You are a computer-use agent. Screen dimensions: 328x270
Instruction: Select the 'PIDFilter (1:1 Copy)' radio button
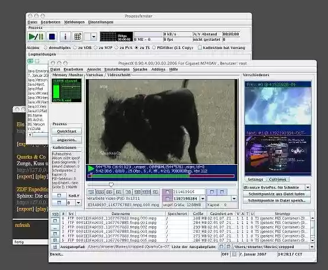[154, 48]
